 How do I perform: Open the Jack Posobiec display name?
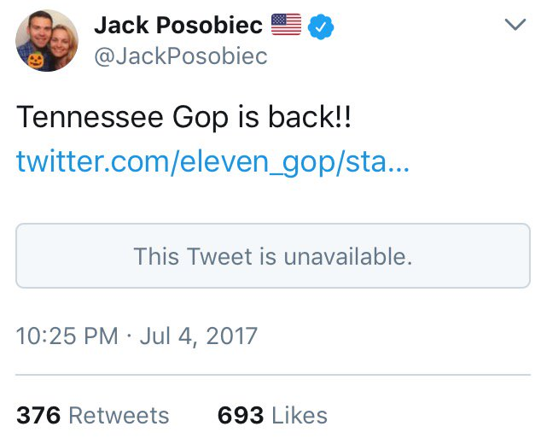[x=178, y=26]
